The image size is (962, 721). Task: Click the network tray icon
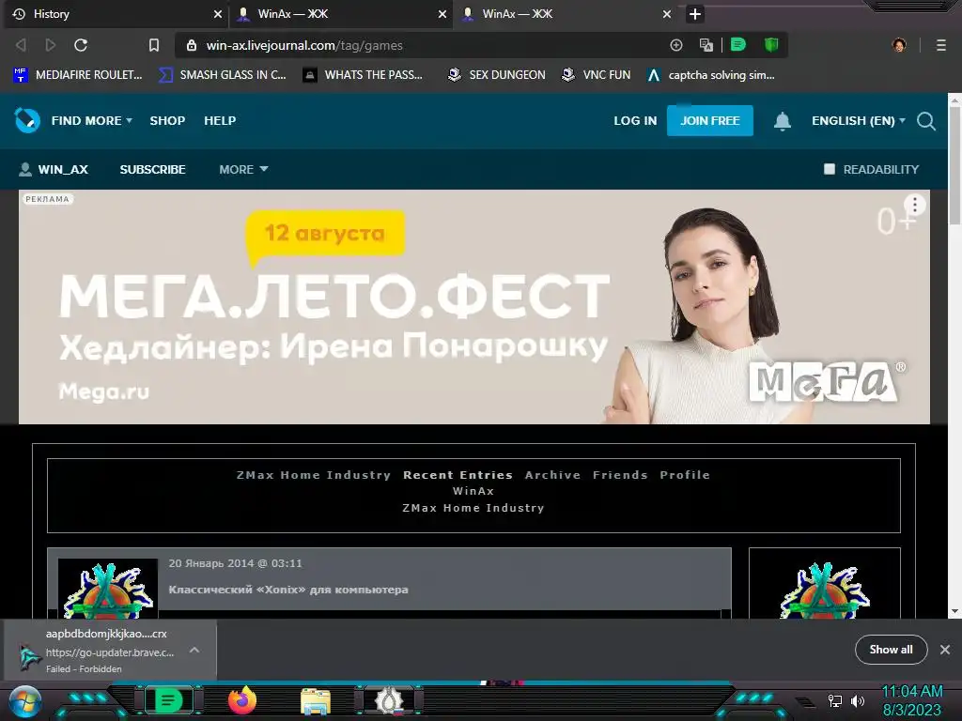point(835,700)
